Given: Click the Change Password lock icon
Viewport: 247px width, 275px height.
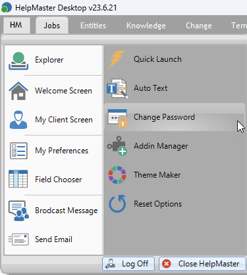Looking at the screenshot, I should pos(117,118).
